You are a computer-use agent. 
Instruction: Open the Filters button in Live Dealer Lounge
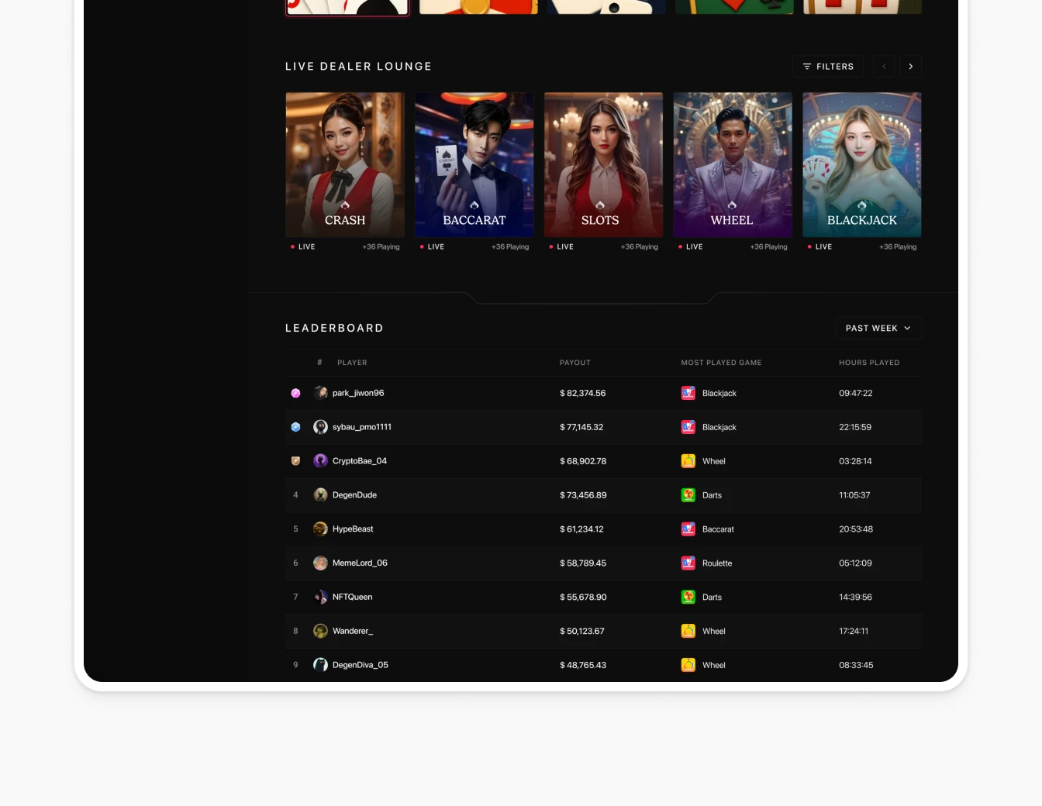(x=828, y=67)
